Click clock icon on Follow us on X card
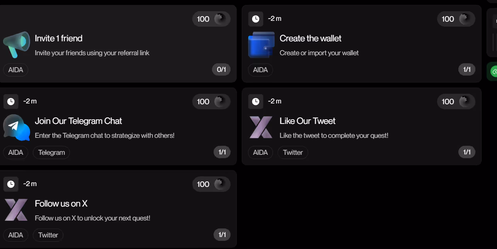Screen dimensions: 497x249 pyautogui.click(x=11, y=184)
